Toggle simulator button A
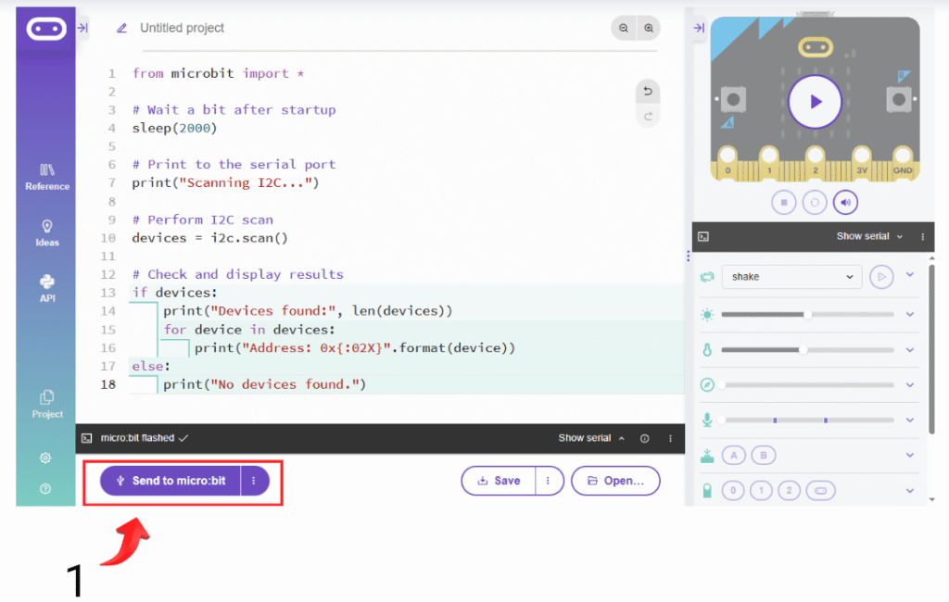Viewport: 949px width, 602px height. (733, 455)
